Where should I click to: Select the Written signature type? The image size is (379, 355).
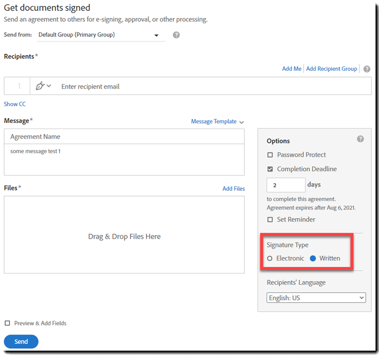click(x=313, y=258)
